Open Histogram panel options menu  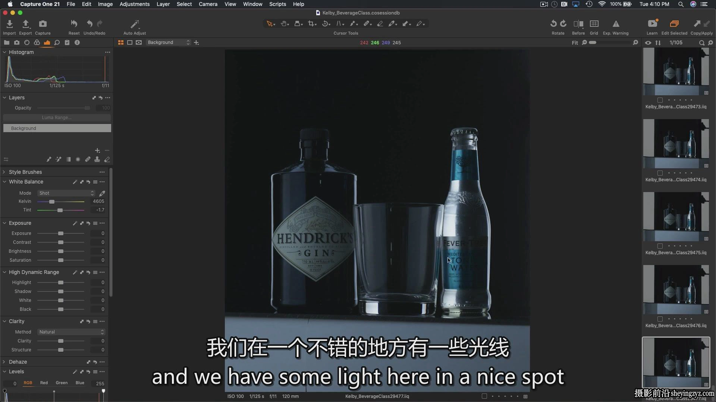tap(107, 52)
